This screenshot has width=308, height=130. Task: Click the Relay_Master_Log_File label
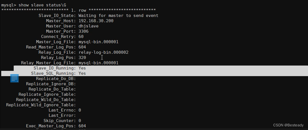pyautogui.click(x=48, y=63)
